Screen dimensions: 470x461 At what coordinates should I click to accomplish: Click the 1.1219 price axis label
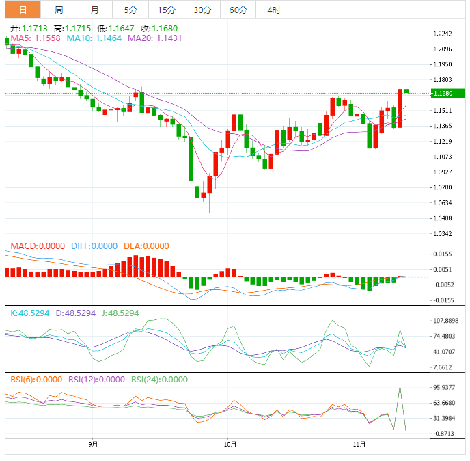[x=443, y=142]
